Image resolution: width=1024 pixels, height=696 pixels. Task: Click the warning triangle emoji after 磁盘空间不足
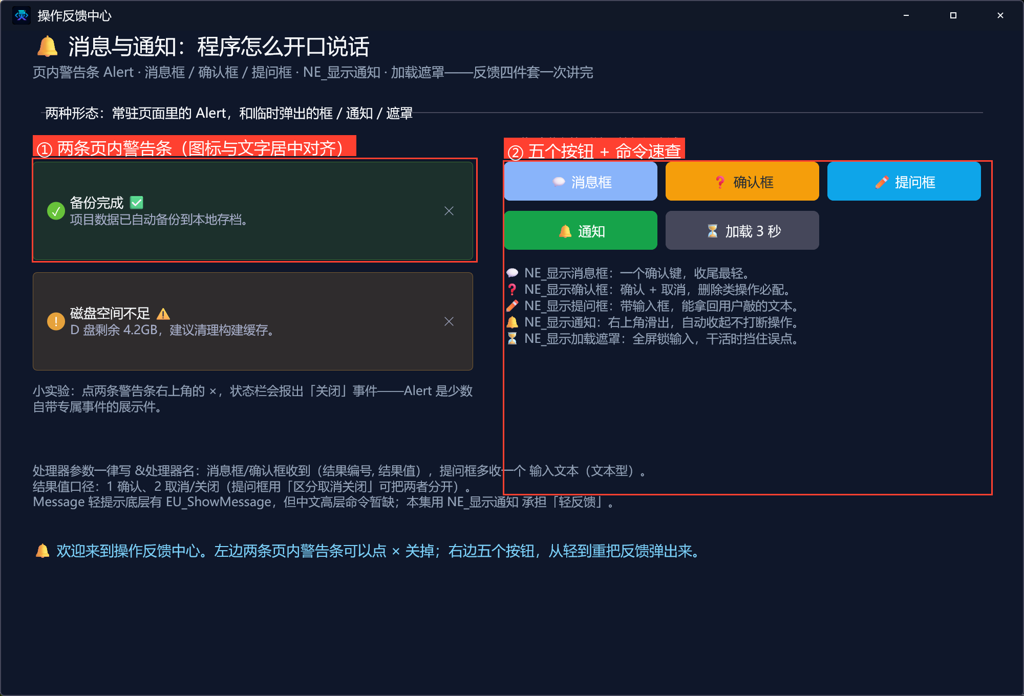click(163, 314)
